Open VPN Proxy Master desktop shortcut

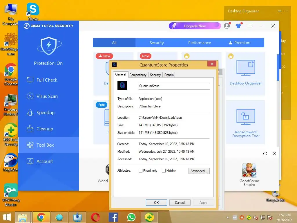click(11, 195)
